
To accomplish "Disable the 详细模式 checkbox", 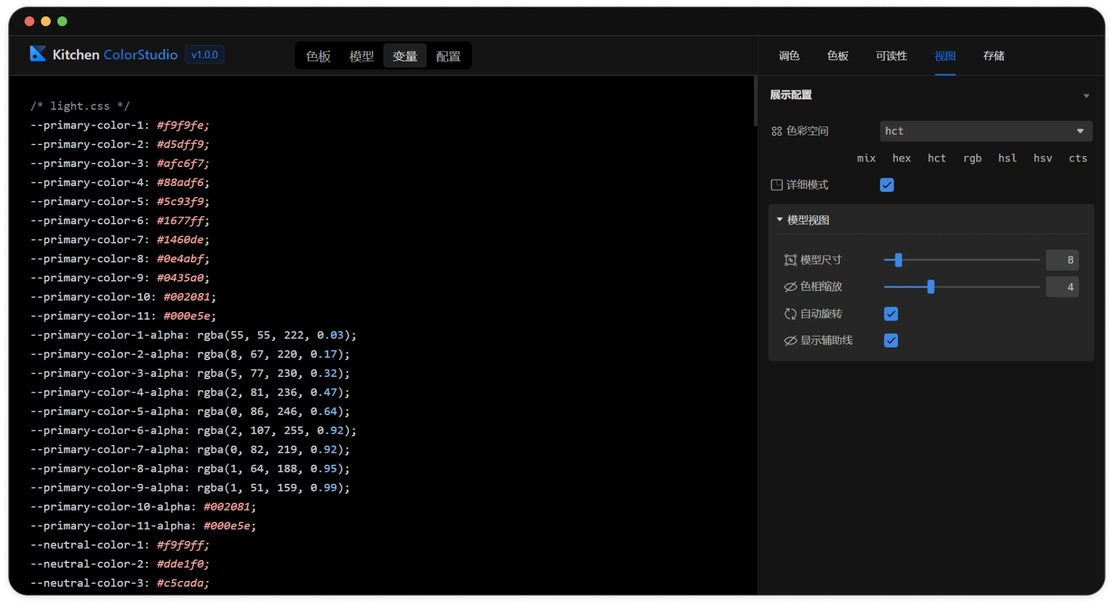I will 887,185.
